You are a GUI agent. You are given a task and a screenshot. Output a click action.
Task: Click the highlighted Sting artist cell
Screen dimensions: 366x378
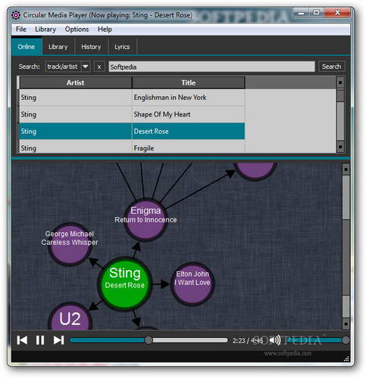[76, 132]
